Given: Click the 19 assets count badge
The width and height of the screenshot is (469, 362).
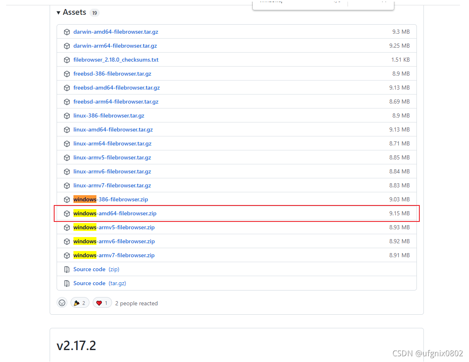Looking at the screenshot, I should click(x=94, y=13).
